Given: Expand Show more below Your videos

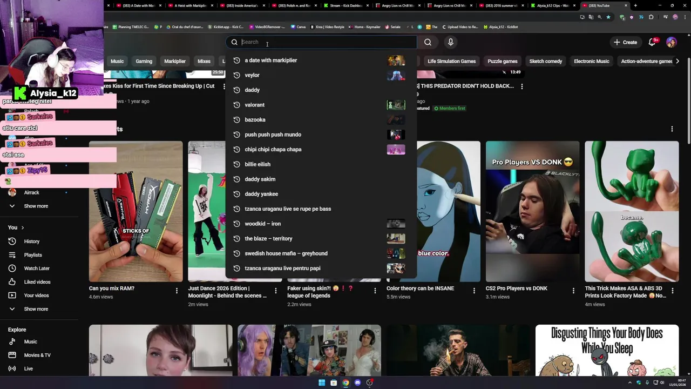Looking at the screenshot, I should (36, 309).
